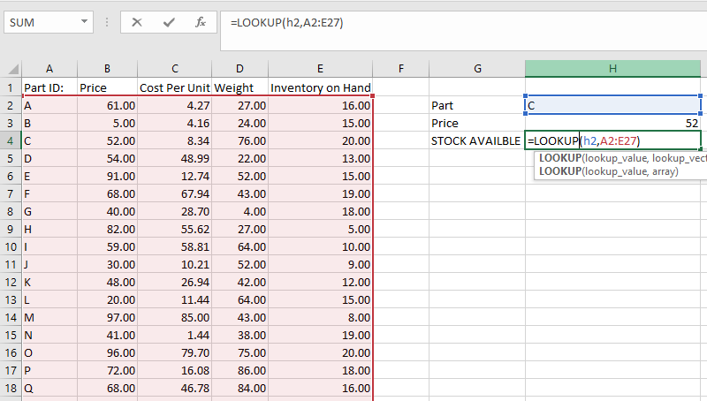Choose LOOKUP(lookup_value, array) tooltip syntax
Screen dimensions: 707x401
pos(609,171)
